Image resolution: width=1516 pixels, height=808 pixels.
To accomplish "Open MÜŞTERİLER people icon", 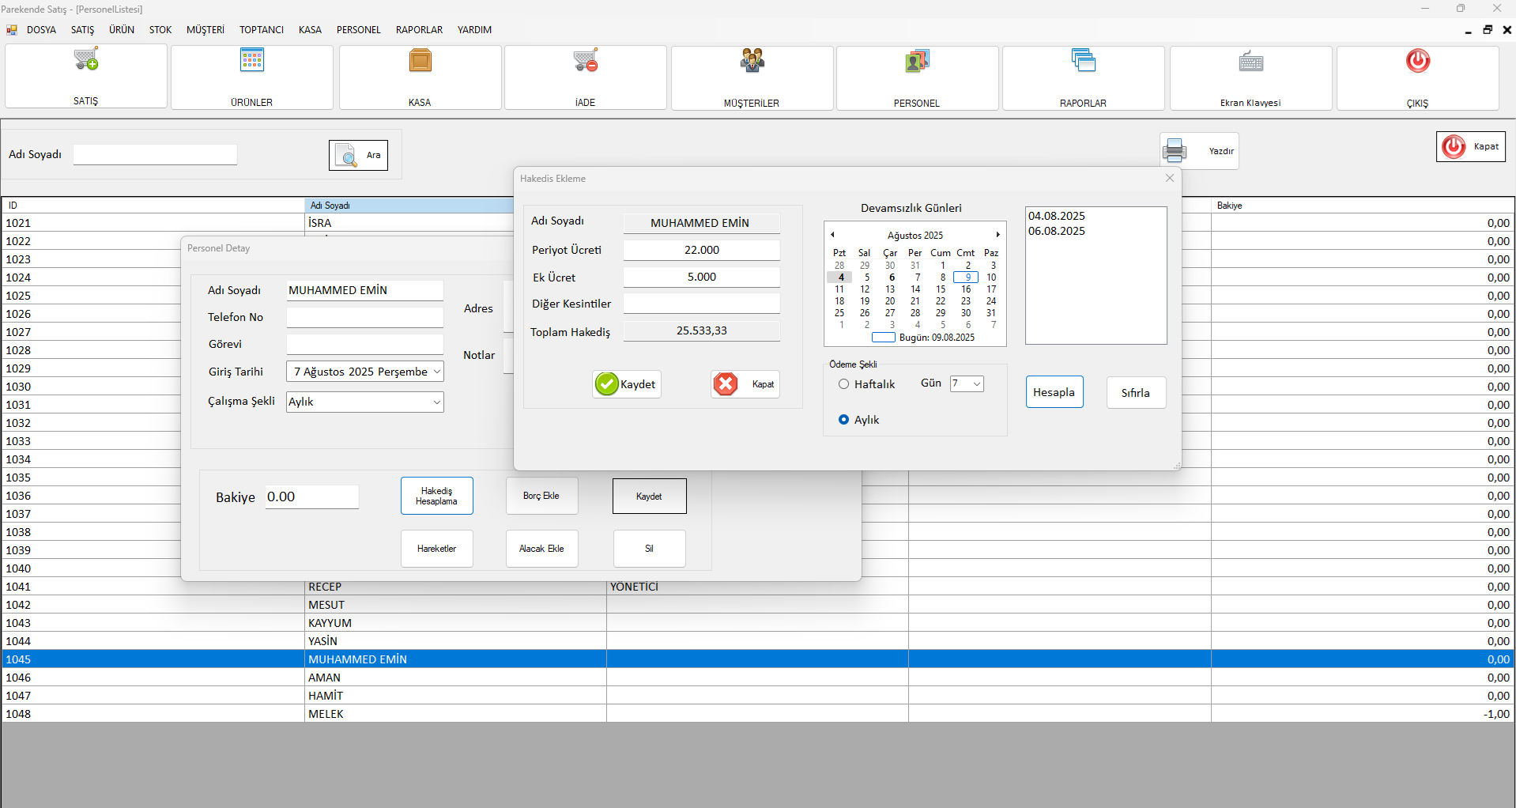I will point(752,60).
